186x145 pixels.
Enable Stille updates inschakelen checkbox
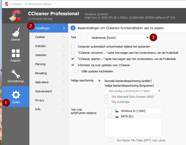point(76,71)
